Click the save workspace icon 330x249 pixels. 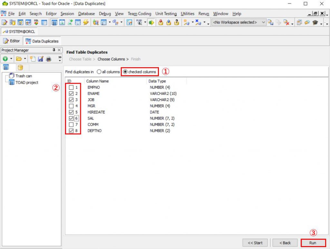point(271,22)
